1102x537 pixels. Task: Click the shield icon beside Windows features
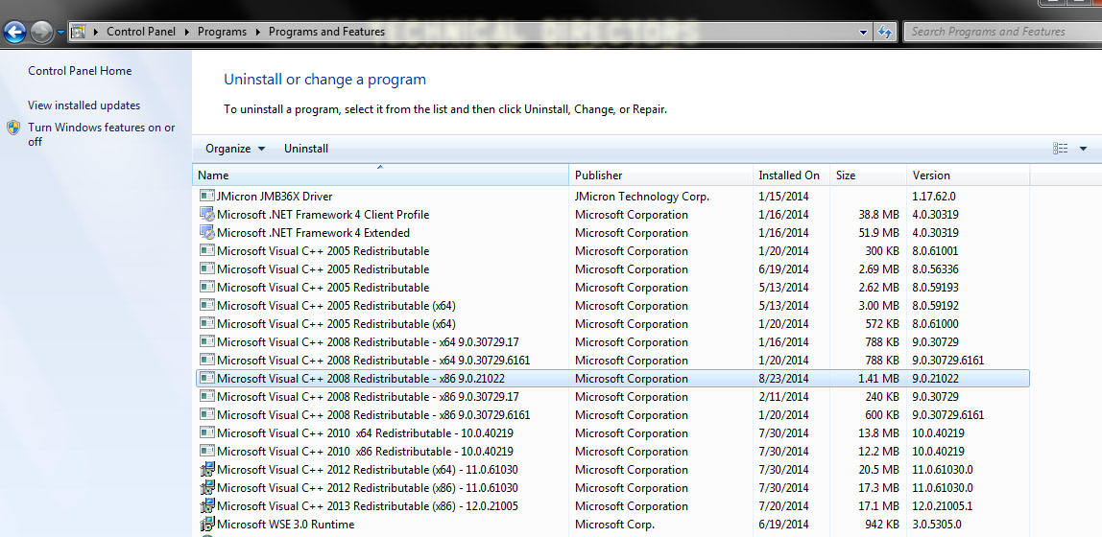(x=13, y=128)
